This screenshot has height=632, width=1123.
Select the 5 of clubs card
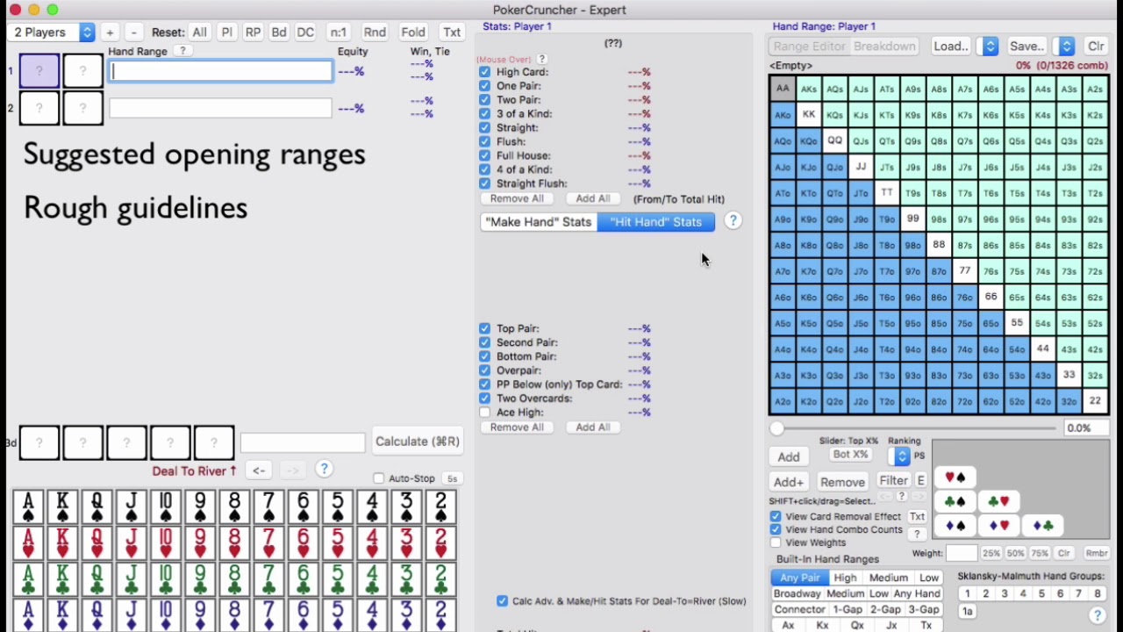tap(337, 580)
